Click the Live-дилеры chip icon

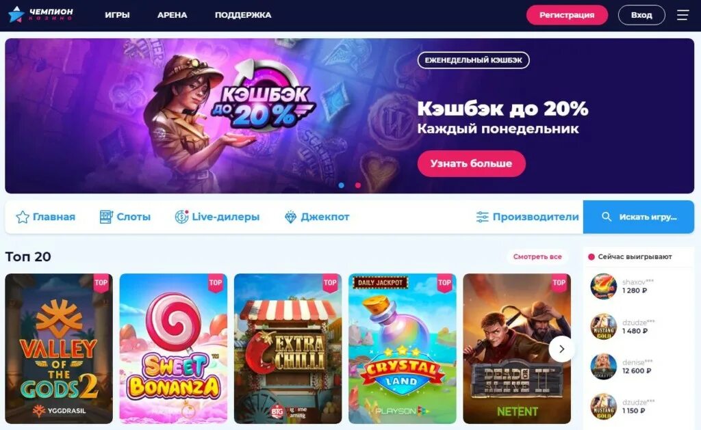[x=181, y=217]
